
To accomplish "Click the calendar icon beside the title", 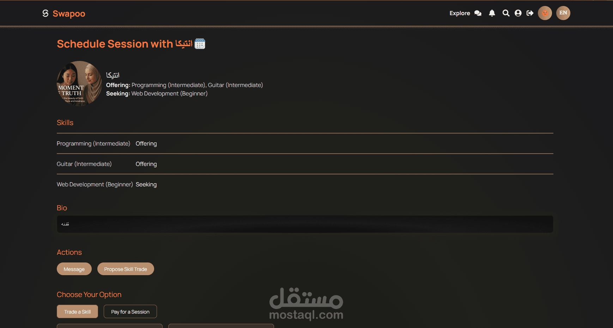I will click(200, 44).
